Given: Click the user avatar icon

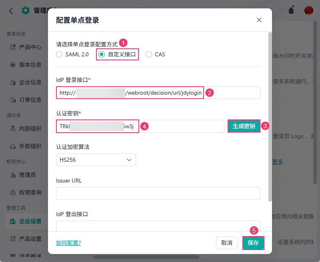Looking at the screenshot, I should click(x=308, y=11).
